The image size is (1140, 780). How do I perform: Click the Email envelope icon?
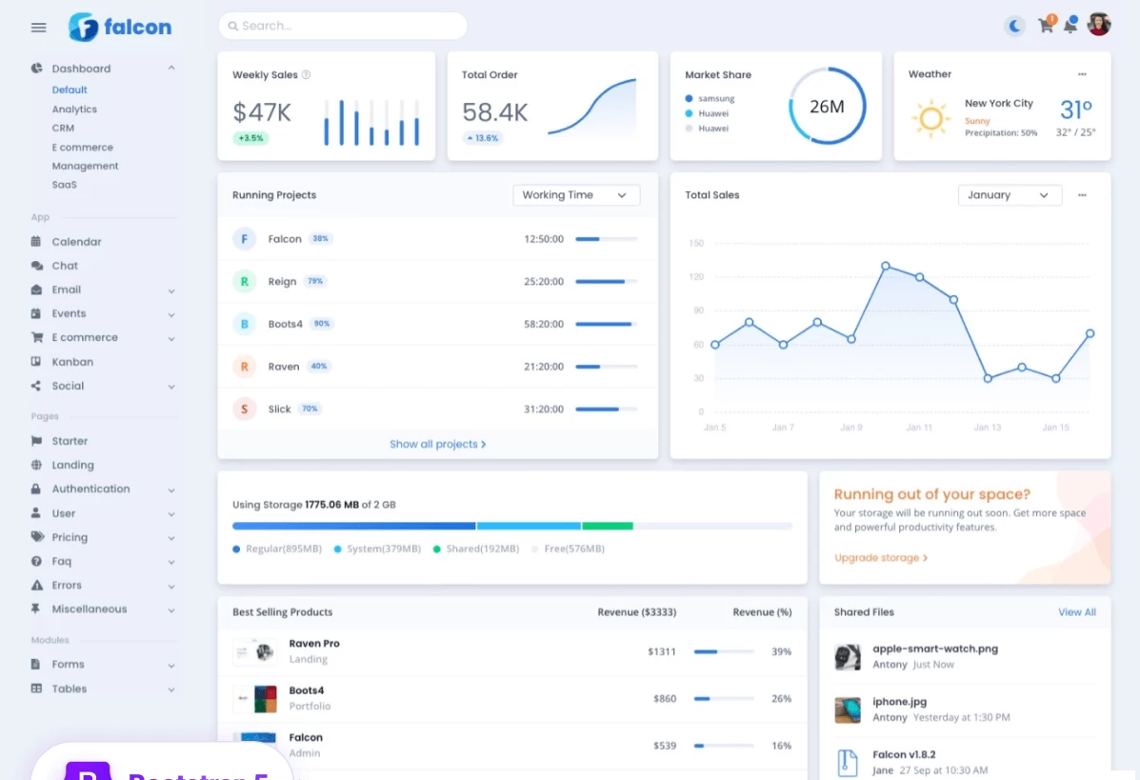(x=36, y=290)
